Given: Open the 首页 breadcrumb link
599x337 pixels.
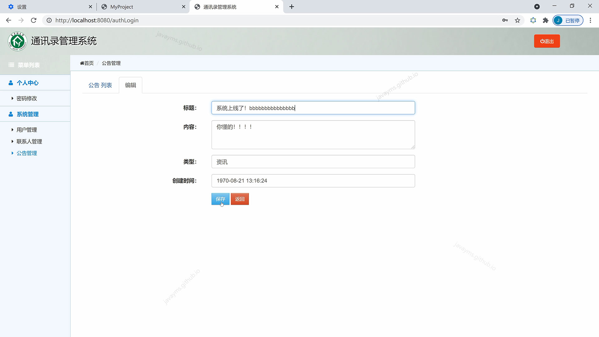Looking at the screenshot, I should (88, 63).
